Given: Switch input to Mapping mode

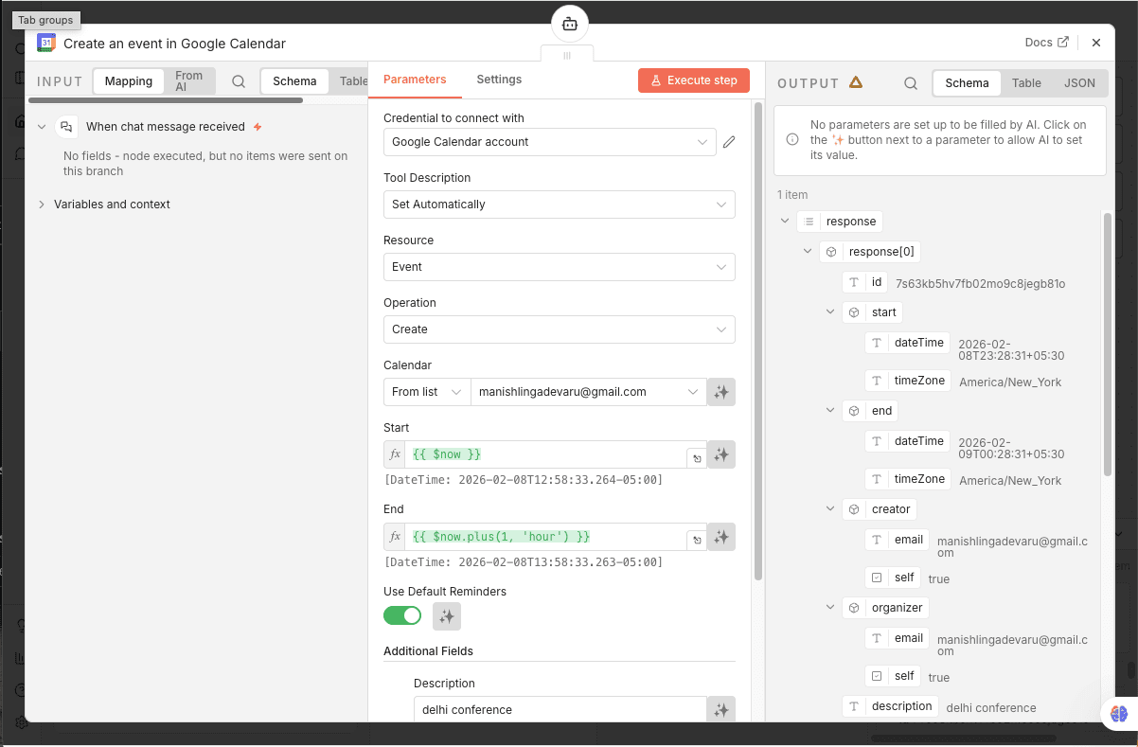Looking at the screenshot, I should [129, 81].
